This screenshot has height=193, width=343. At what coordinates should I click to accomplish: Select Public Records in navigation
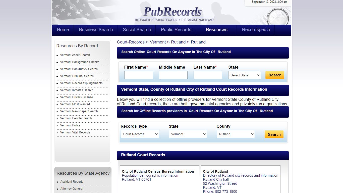click(176, 30)
